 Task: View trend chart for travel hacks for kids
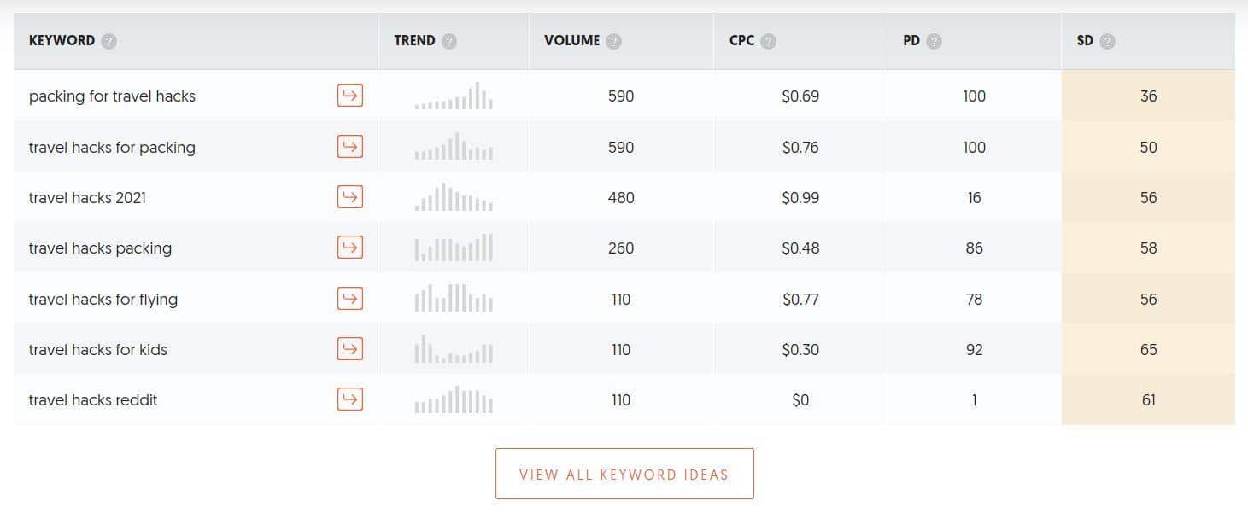click(454, 349)
